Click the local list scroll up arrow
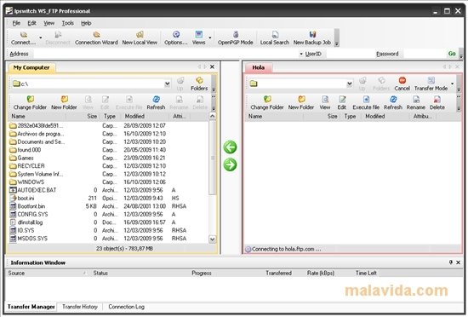The width and height of the screenshot is (468, 317). coord(212,116)
